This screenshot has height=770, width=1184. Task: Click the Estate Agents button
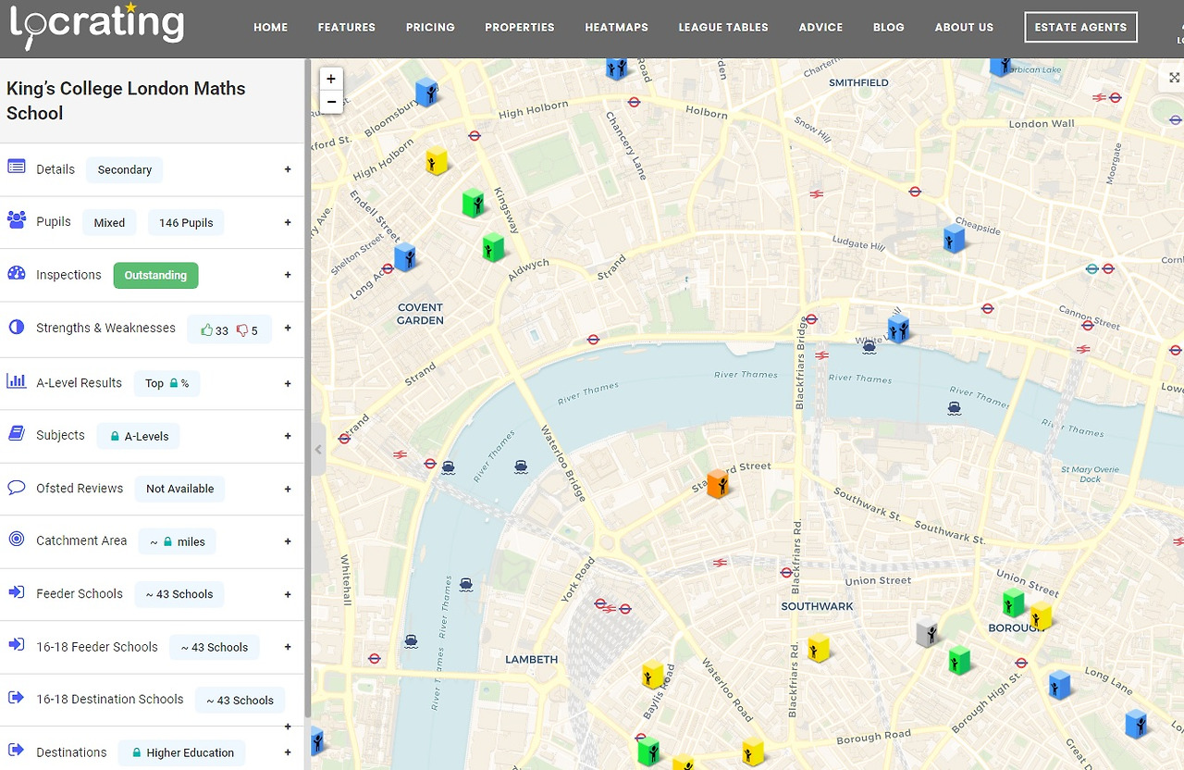pos(1080,27)
